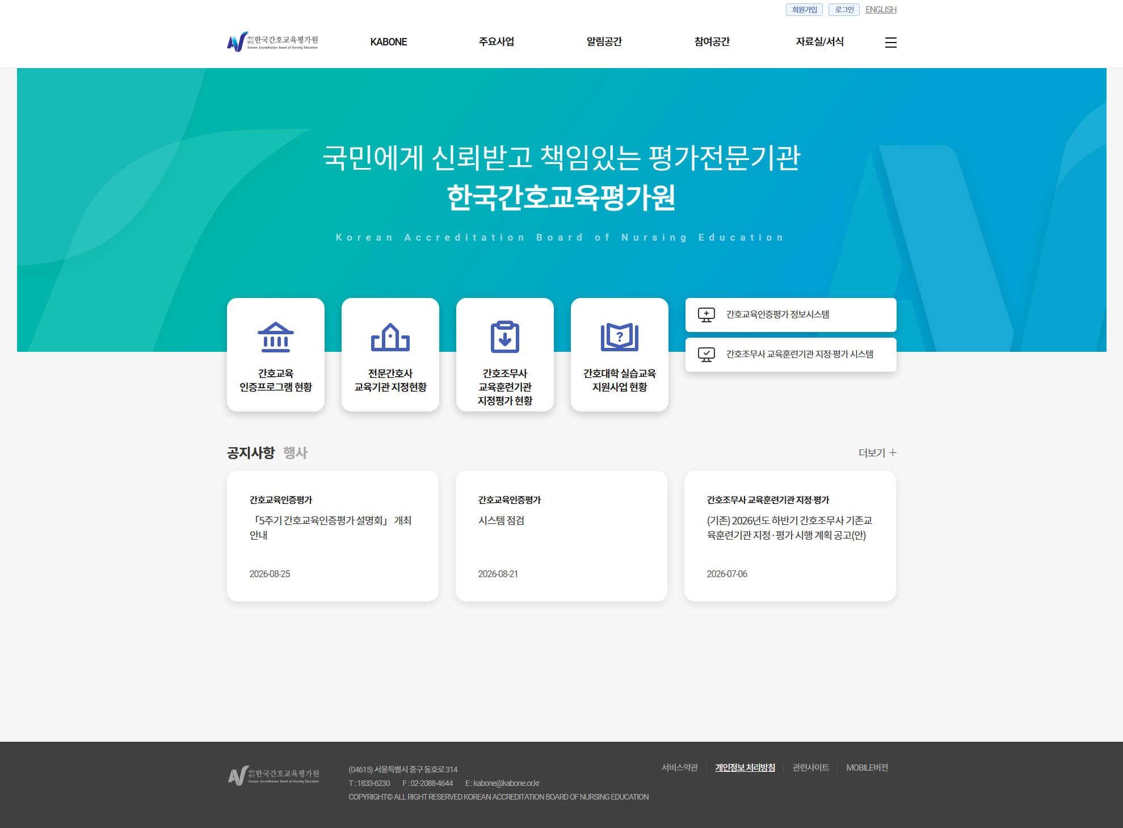Click the date 2026-08-25

pos(270,574)
